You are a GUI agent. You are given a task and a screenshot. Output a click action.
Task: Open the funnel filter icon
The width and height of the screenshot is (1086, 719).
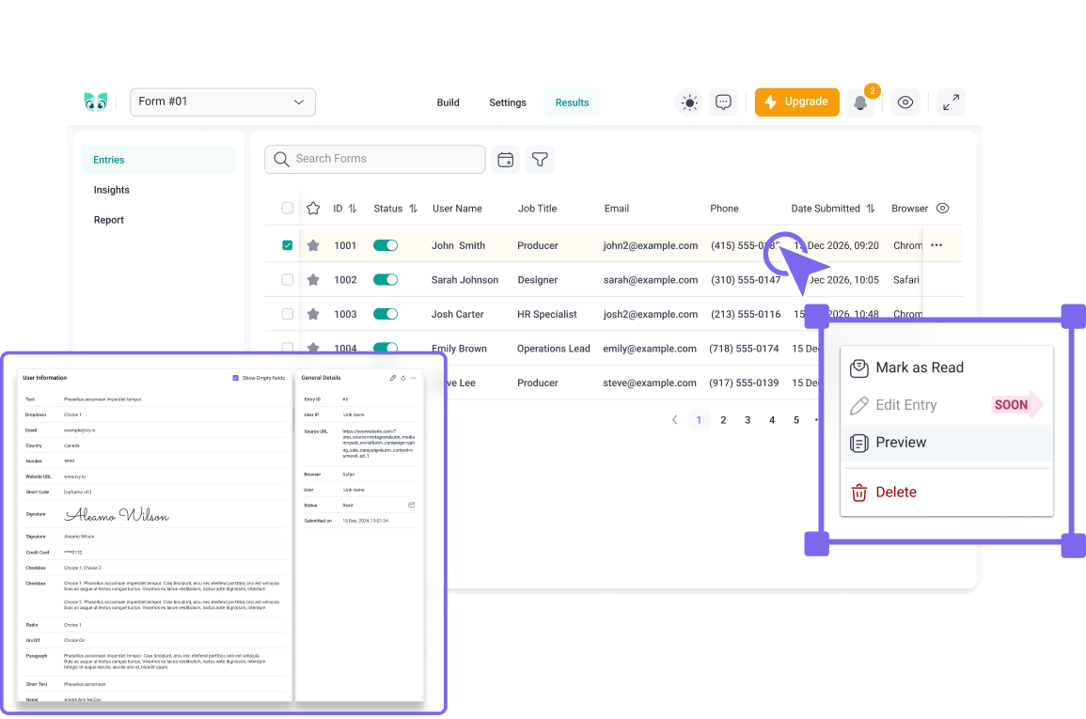[x=540, y=160]
